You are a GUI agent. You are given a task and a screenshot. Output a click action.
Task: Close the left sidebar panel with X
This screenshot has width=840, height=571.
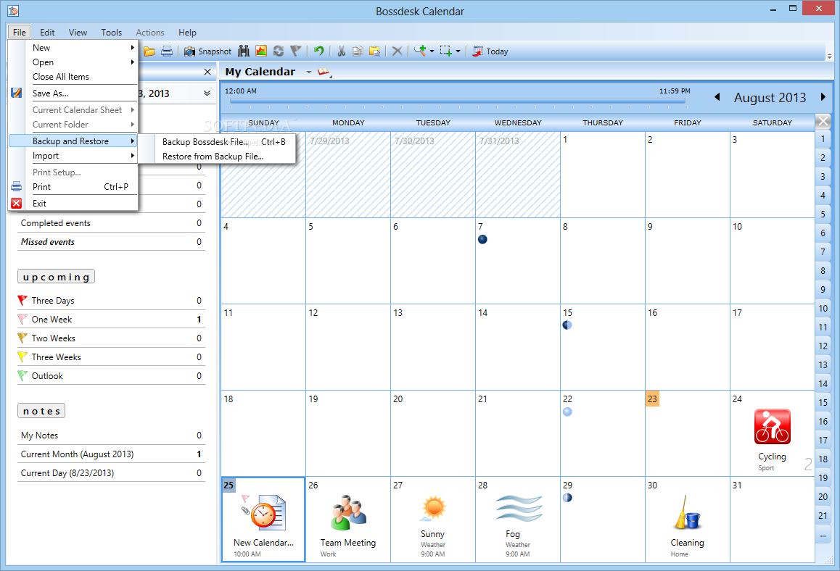(207, 72)
